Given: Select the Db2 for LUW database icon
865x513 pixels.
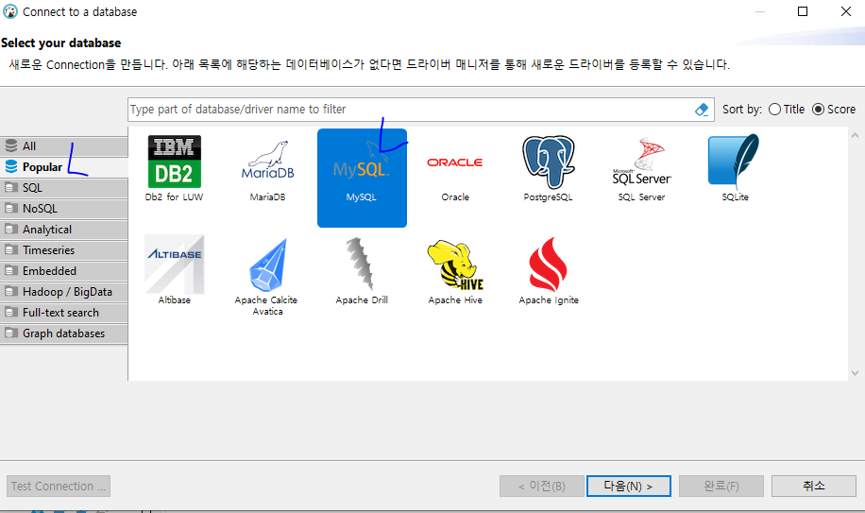Looking at the screenshot, I should pyautogui.click(x=175, y=162).
